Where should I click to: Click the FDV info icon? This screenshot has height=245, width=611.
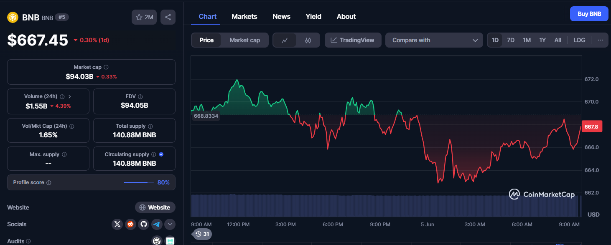coord(140,96)
